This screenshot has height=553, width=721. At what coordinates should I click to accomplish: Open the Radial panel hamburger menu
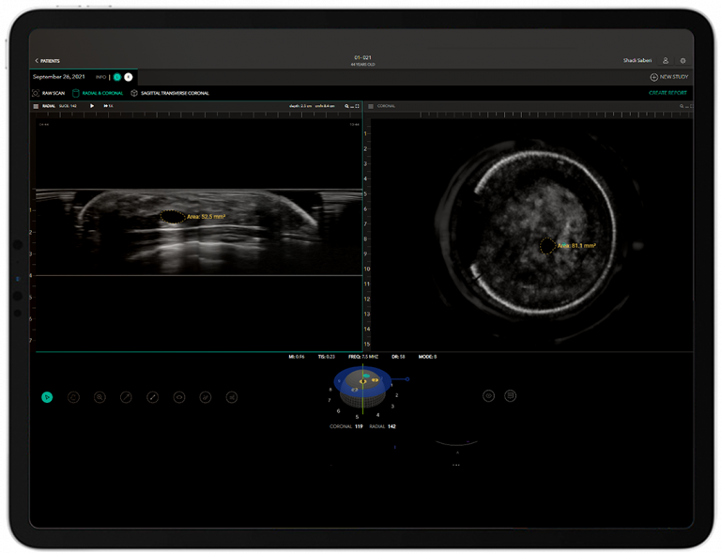coord(36,106)
